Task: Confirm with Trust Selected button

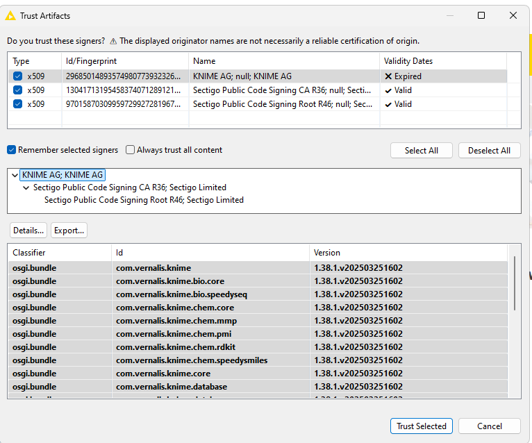Action: tap(422, 426)
